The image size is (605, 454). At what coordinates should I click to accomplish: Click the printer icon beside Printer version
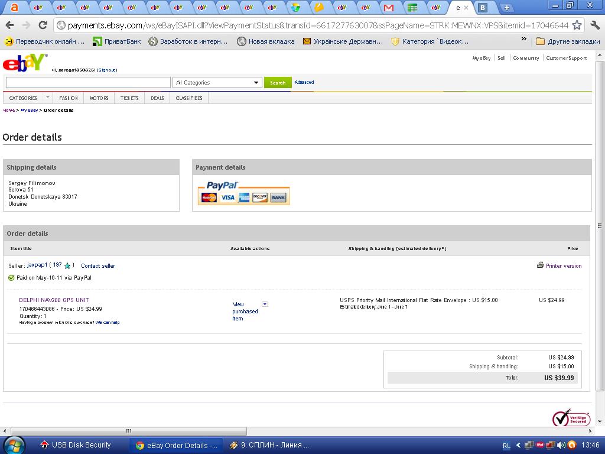(540, 265)
